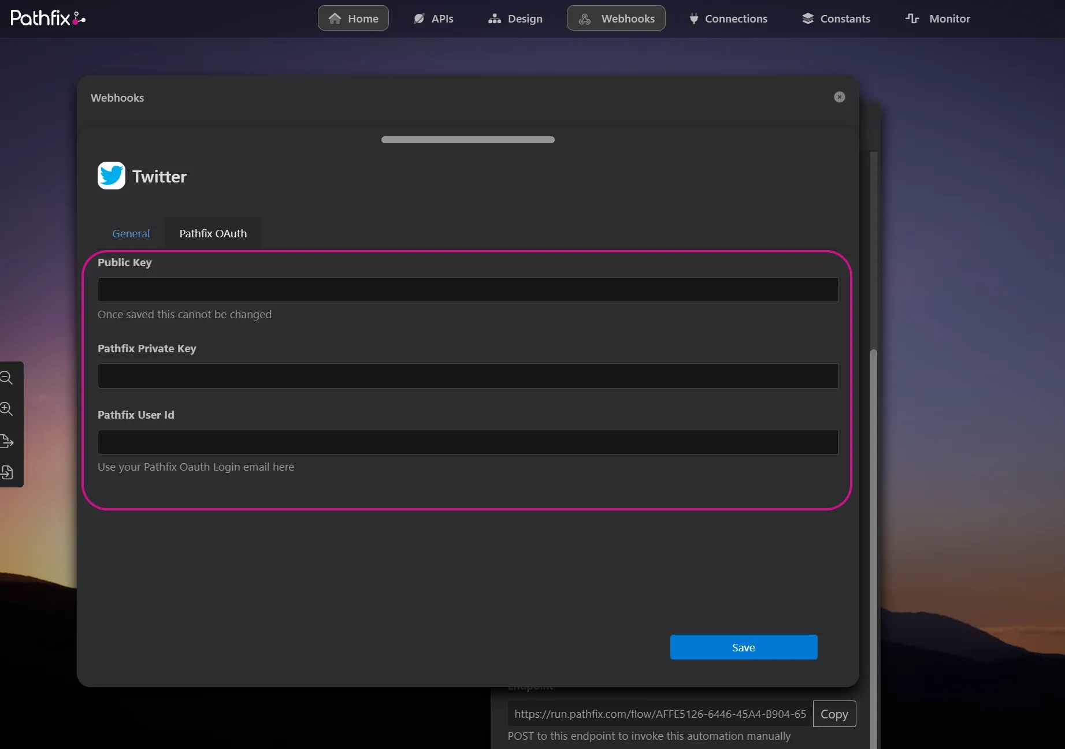The height and width of the screenshot is (749, 1065).
Task: Focus the Pathfix Private Key field
Action: (x=467, y=376)
